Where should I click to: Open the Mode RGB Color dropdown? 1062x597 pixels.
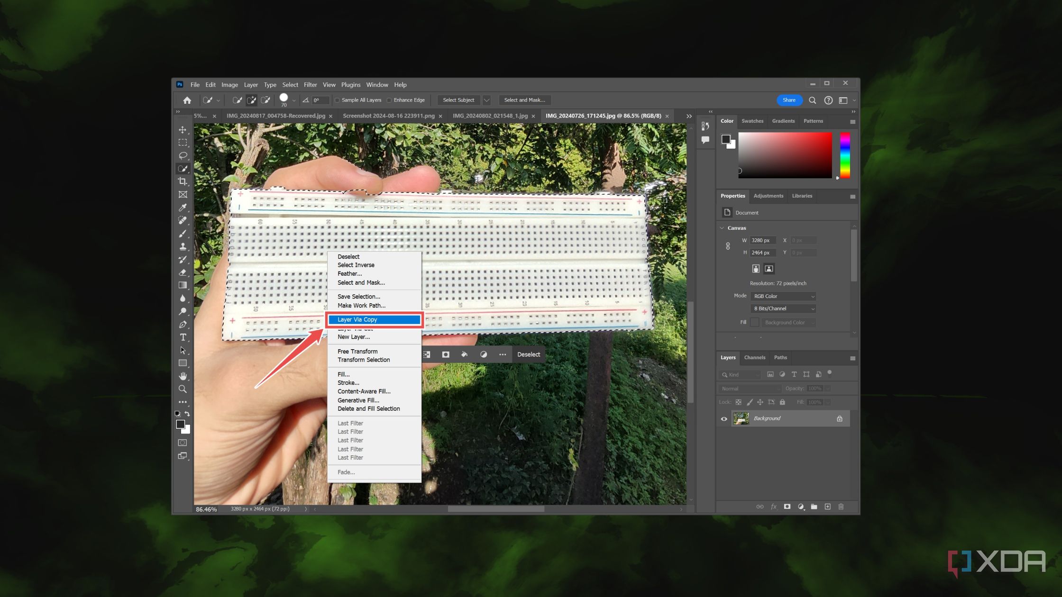click(x=784, y=296)
